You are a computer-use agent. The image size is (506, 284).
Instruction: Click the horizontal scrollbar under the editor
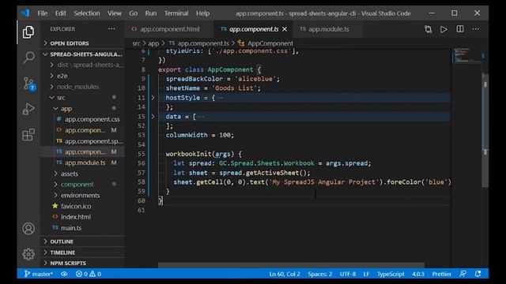(291, 265)
